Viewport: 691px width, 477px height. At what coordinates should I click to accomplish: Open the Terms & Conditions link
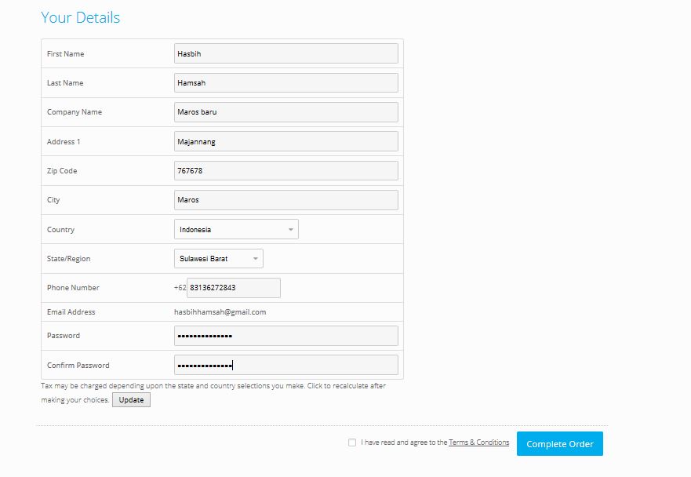click(x=478, y=442)
